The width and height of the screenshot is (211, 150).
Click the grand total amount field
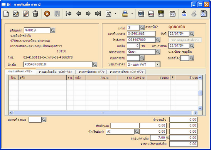click(x=183, y=144)
